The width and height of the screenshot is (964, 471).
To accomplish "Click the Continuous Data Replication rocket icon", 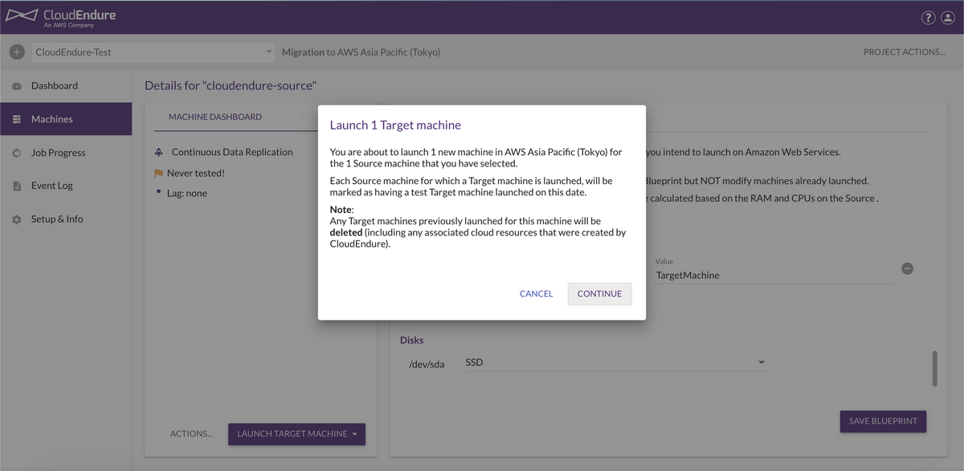I will tap(160, 152).
